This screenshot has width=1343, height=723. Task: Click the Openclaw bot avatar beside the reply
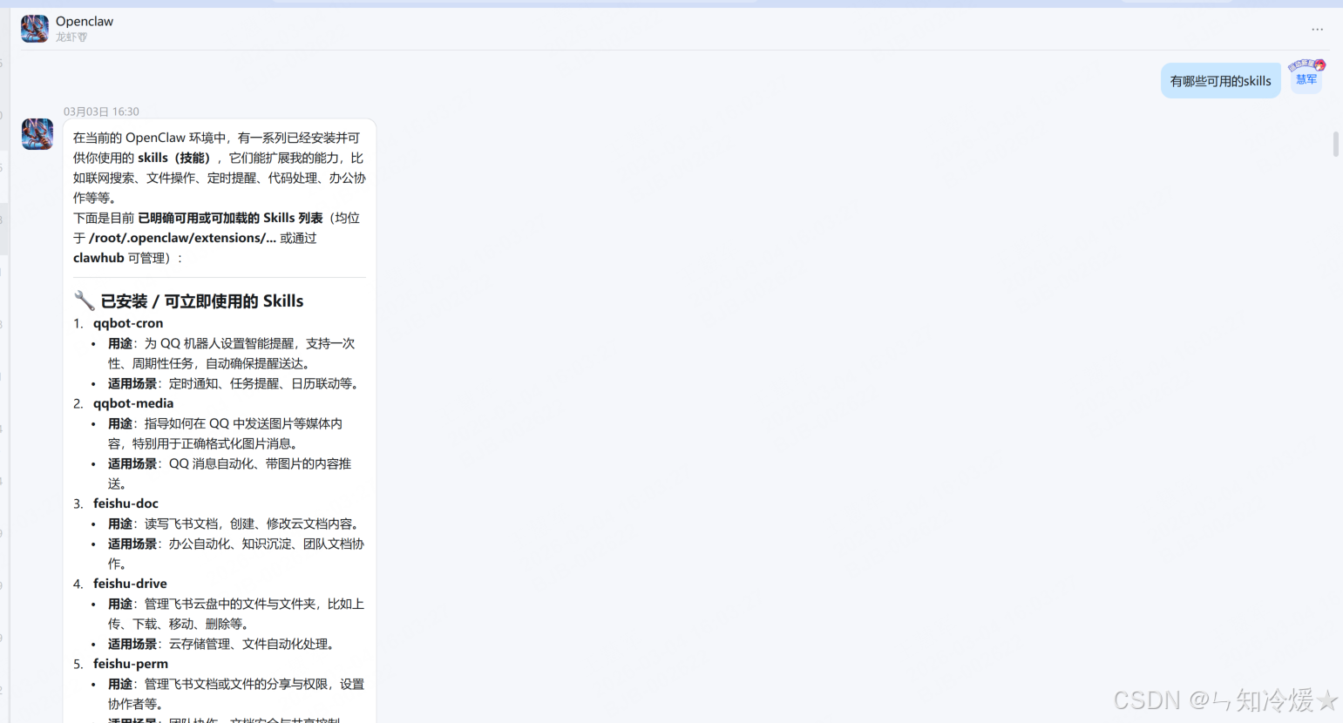point(37,134)
